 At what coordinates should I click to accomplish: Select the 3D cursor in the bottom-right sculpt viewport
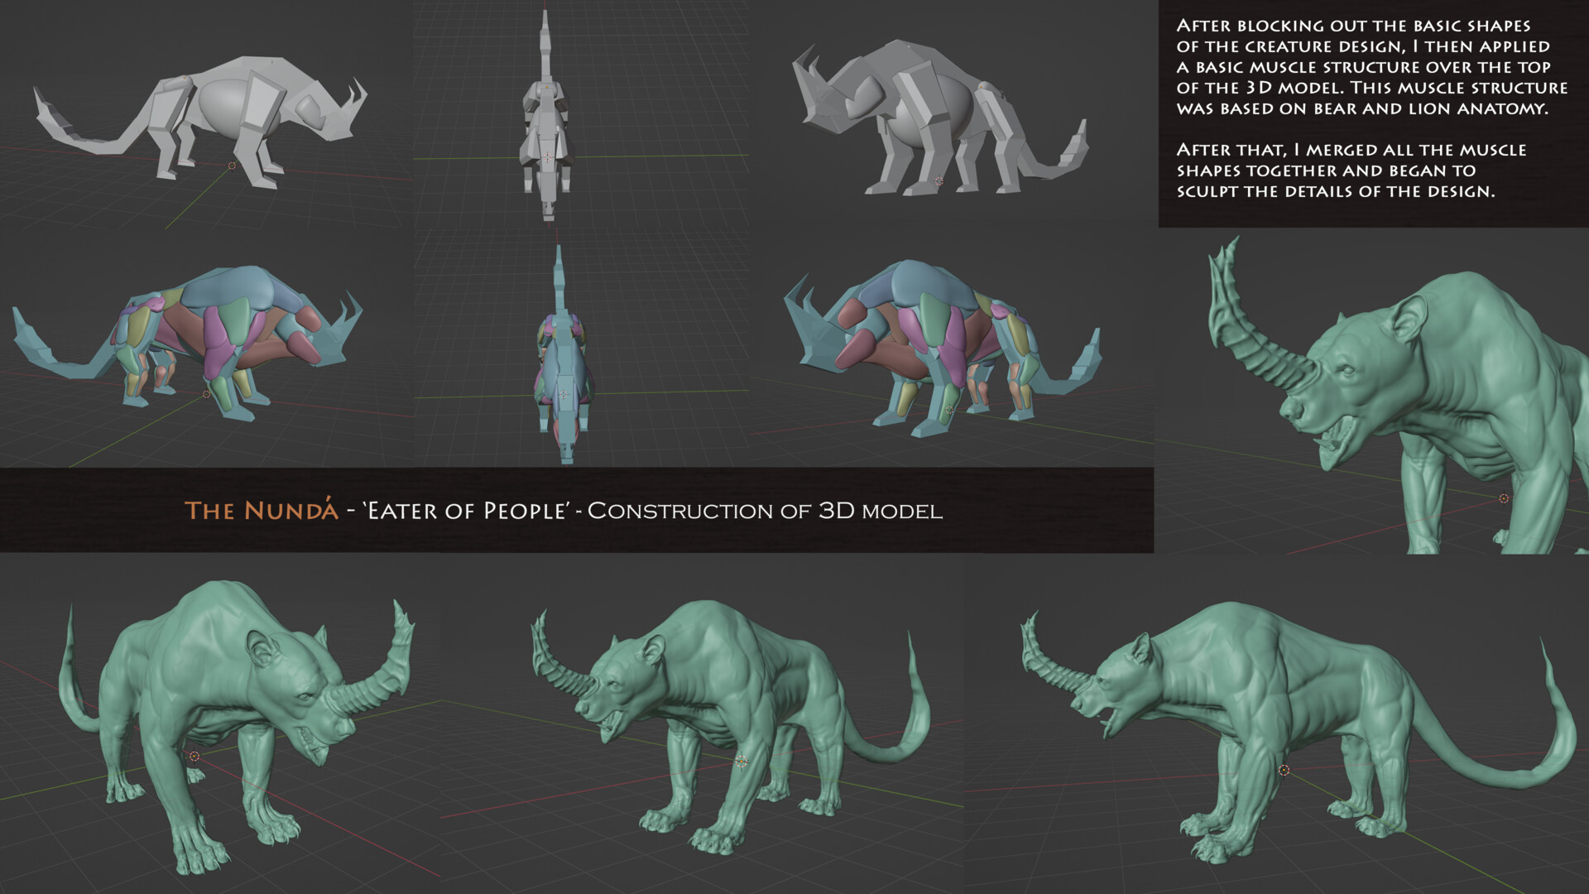[x=1283, y=771]
